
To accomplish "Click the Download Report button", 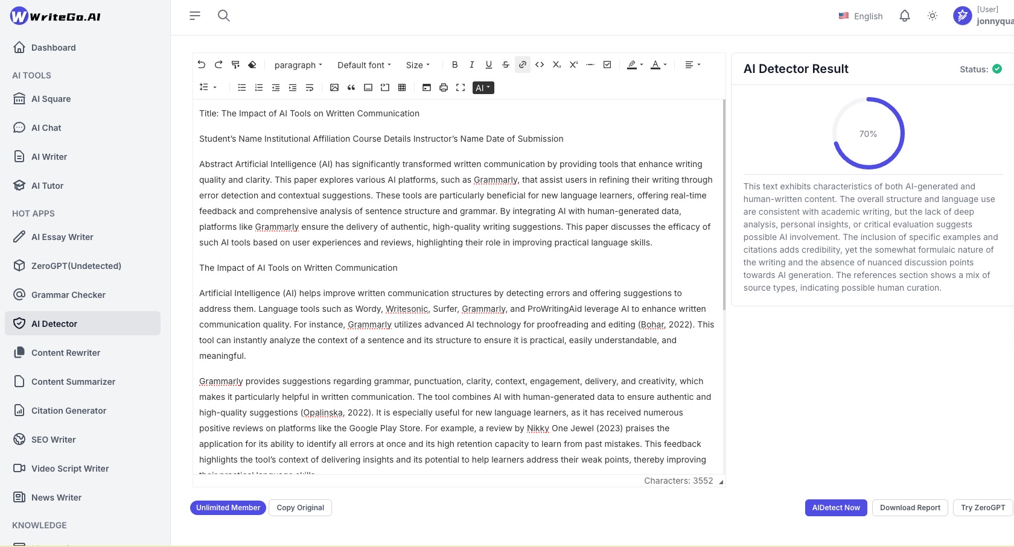I will point(910,508).
